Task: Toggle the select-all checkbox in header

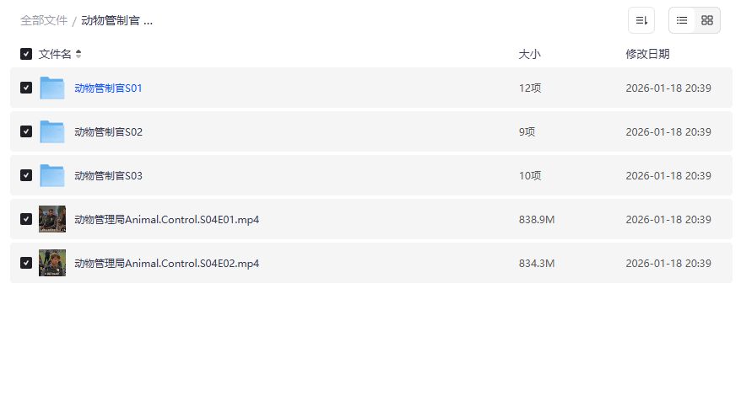Action: tap(26, 54)
